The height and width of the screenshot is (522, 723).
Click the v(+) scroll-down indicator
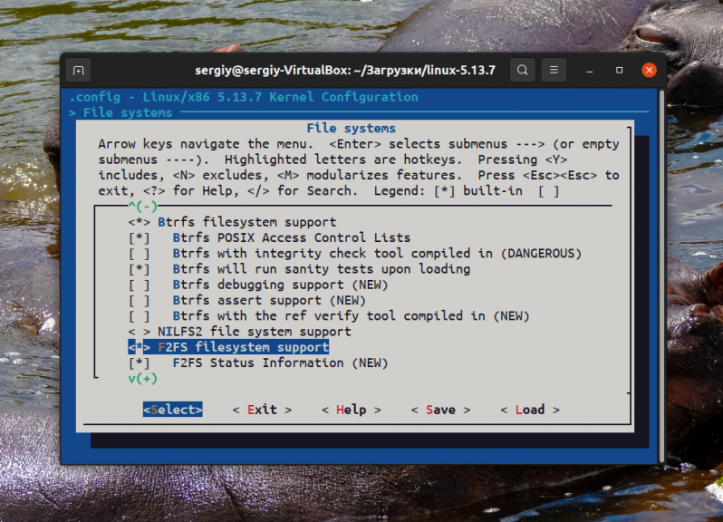[143, 379]
